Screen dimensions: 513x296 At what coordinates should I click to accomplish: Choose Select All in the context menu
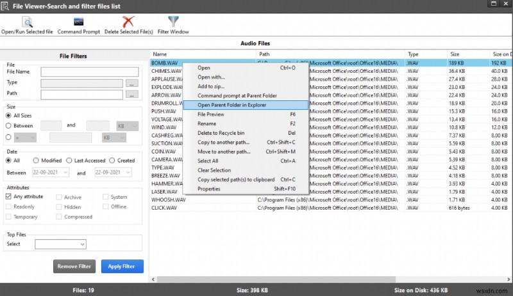(246, 161)
